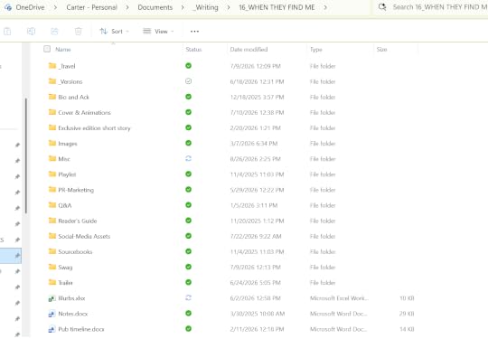Click the folder icon for _Travel

[x=52, y=66]
